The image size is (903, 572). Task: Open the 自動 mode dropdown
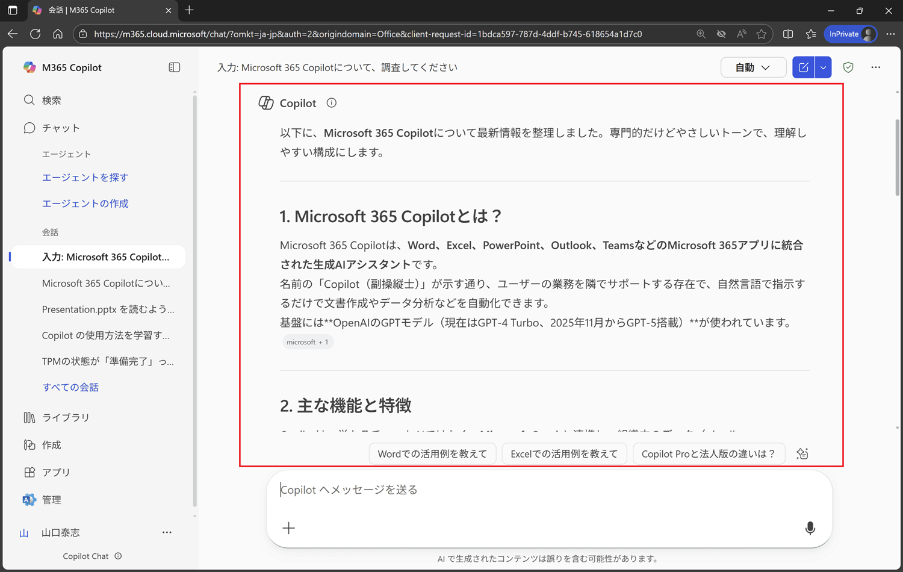[x=753, y=67]
